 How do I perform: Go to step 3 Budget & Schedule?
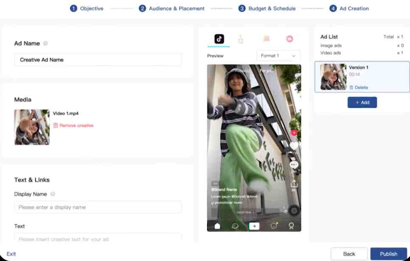267,8
